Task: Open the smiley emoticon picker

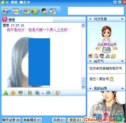Action: pos(13,93)
